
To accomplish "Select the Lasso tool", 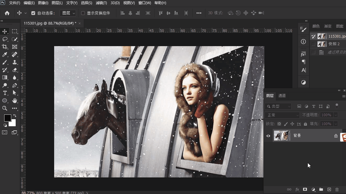I will point(5,39).
